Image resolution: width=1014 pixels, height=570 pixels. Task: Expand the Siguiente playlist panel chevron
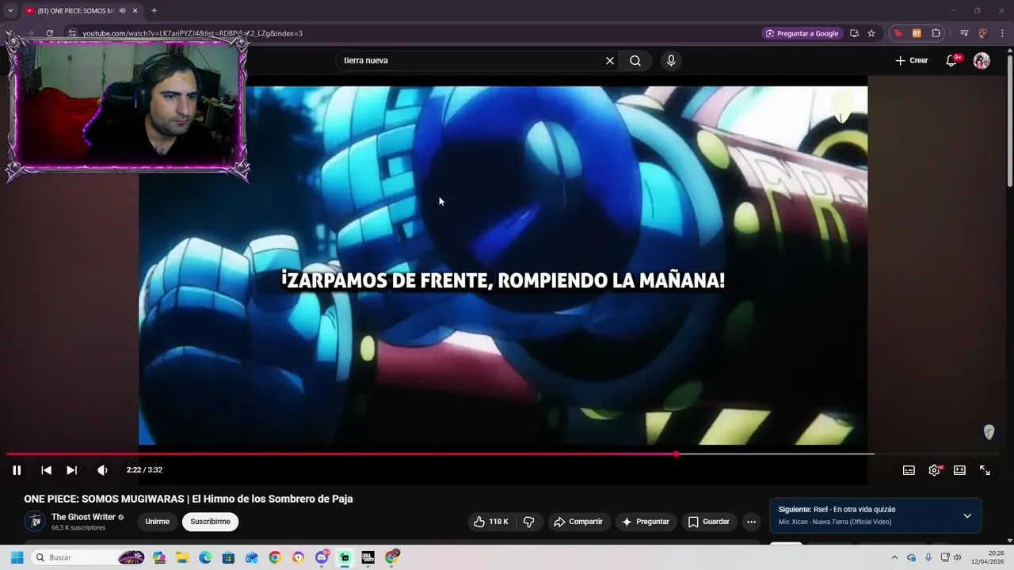pyautogui.click(x=967, y=515)
